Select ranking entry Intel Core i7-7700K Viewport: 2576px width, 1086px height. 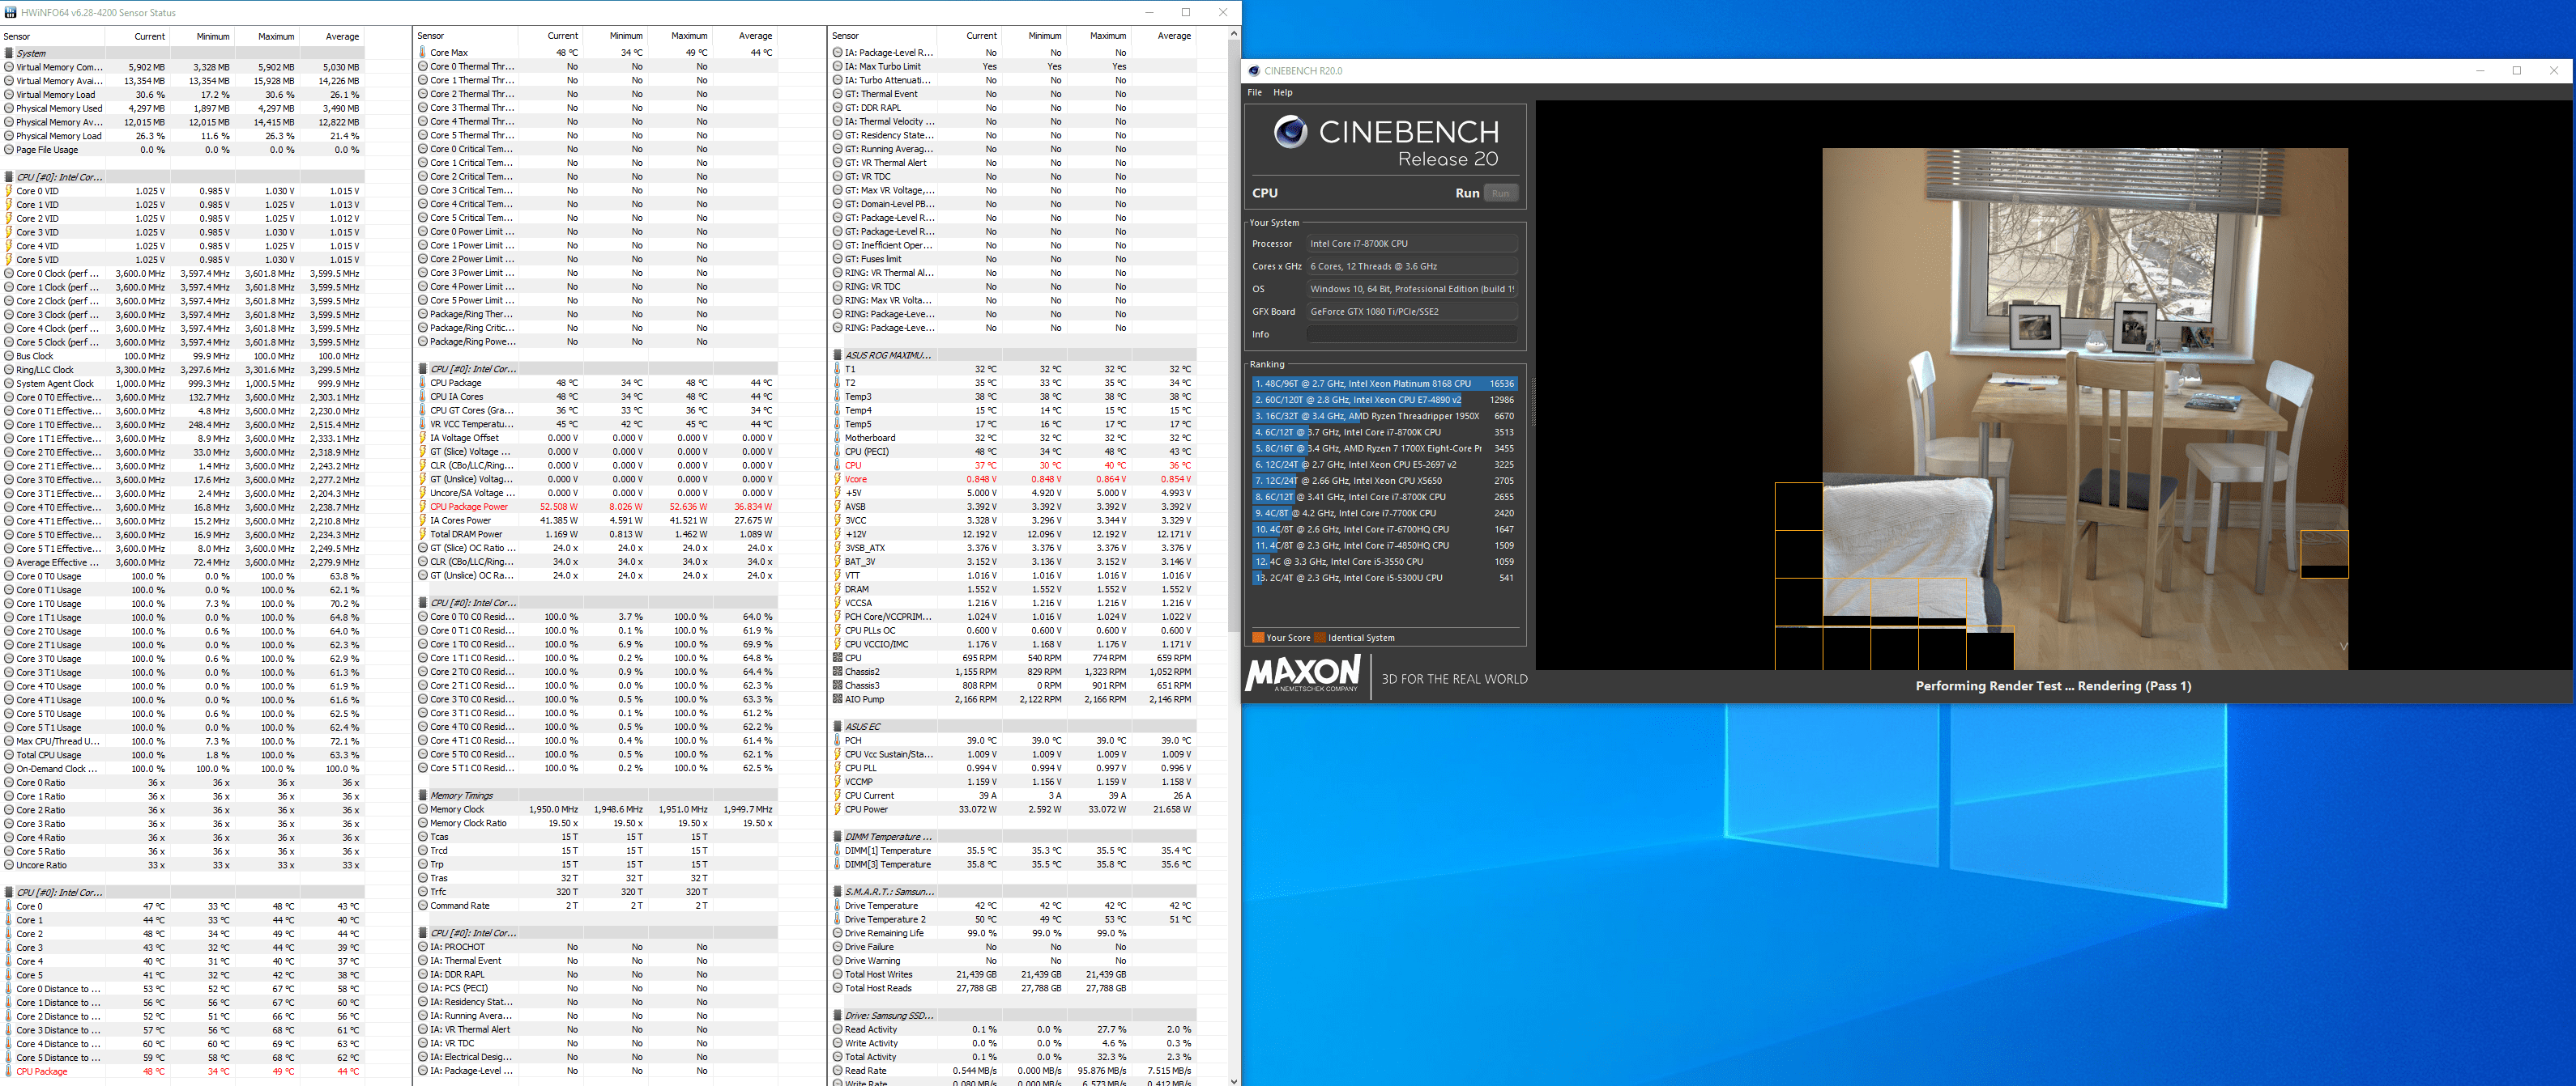pos(1384,514)
